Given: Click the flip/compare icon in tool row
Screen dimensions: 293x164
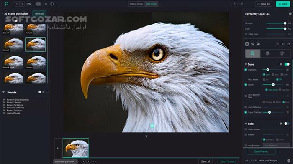Looking at the screenshot, I should point(283,44).
